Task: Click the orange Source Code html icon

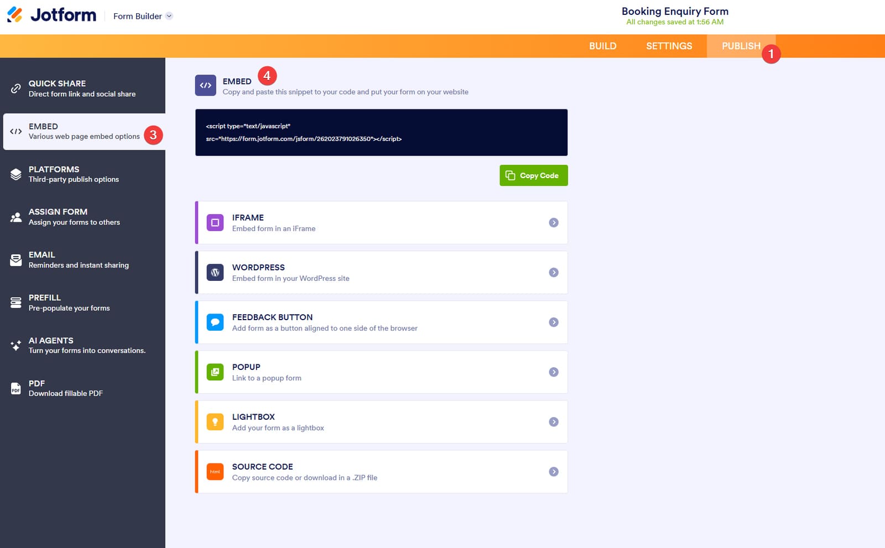Action: click(215, 472)
